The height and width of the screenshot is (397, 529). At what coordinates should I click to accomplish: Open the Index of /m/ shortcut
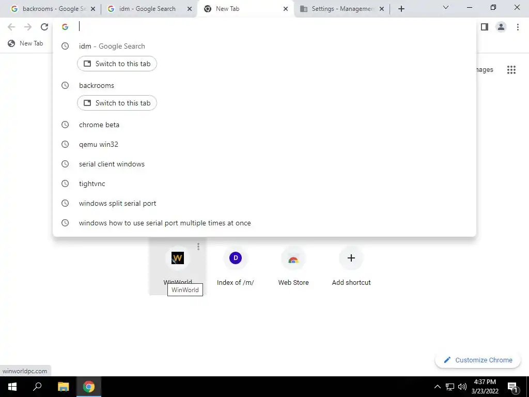[236, 266]
